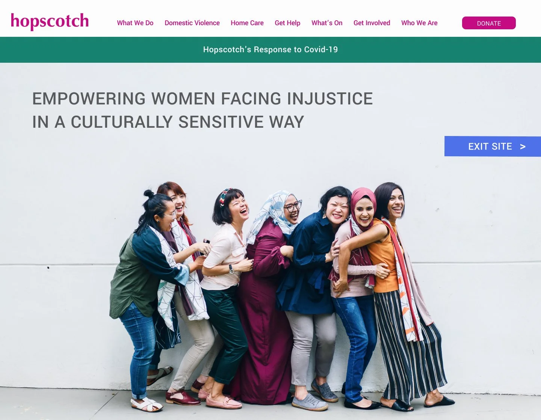Image resolution: width=541 pixels, height=420 pixels.
Task: Select Home Care in navigation
Action: [x=247, y=23]
